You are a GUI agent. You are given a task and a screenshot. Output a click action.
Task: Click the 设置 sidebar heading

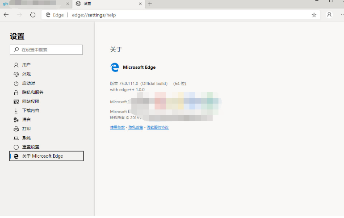point(17,36)
